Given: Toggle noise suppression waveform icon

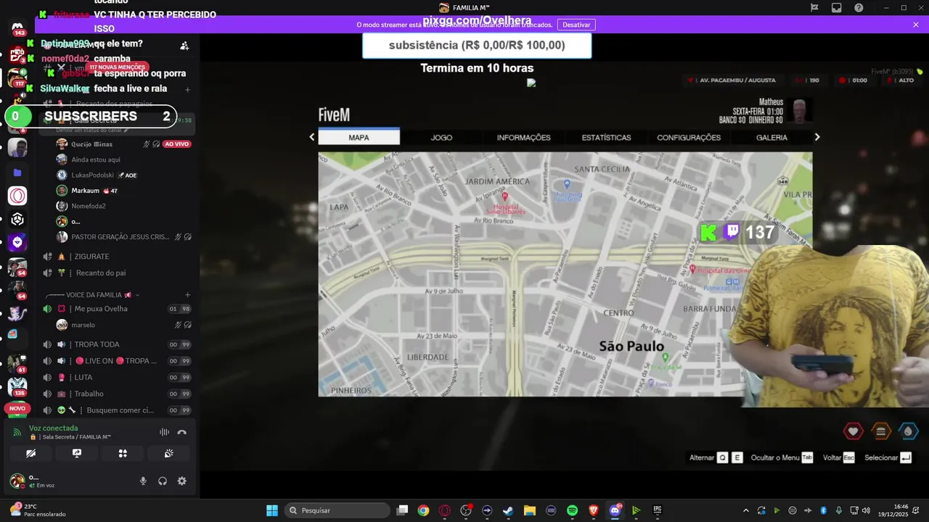Looking at the screenshot, I should tap(164, 432).
